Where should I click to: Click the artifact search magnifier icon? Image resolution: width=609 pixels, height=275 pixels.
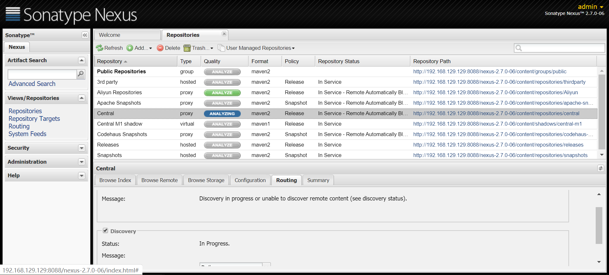pyautogui.click(x=81, y=74)
